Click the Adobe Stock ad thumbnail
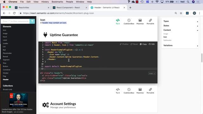The image size is (203, 114). pos(18,100)
